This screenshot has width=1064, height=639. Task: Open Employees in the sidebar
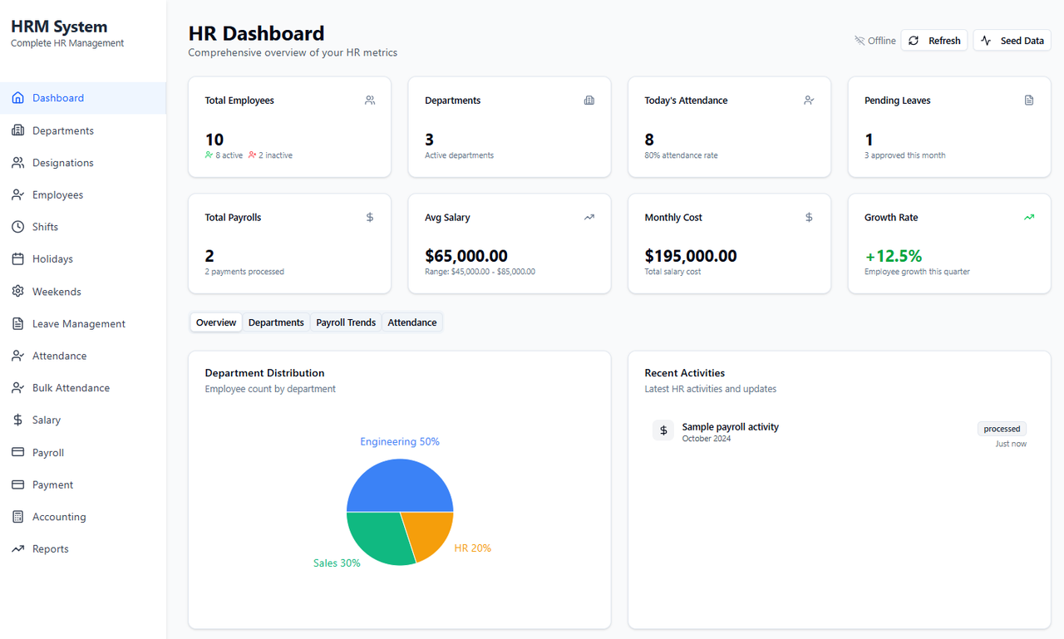click(x=83, y=195)
